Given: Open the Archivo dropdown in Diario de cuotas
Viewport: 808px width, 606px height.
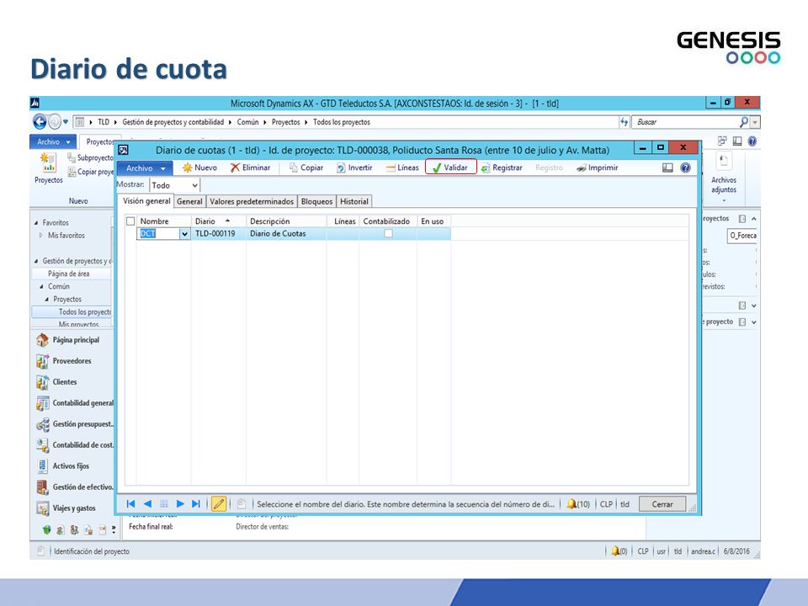Looking at the screenshot, I should pos(144,168).
